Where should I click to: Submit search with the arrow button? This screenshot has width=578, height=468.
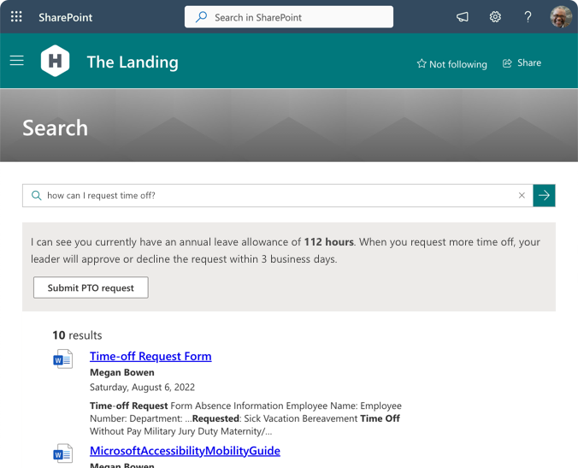coord(544,195)
